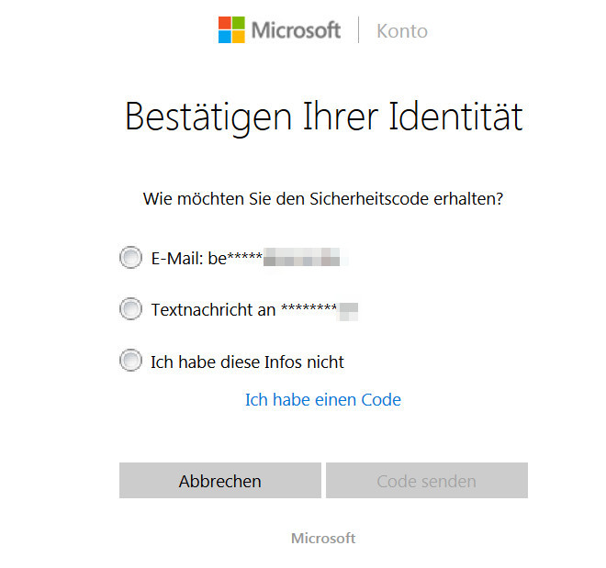The width and height of the screenshot is (606, 568).
Task: Click the Konto label in the header
Action: pyautogui.click(x=402, y=31)
